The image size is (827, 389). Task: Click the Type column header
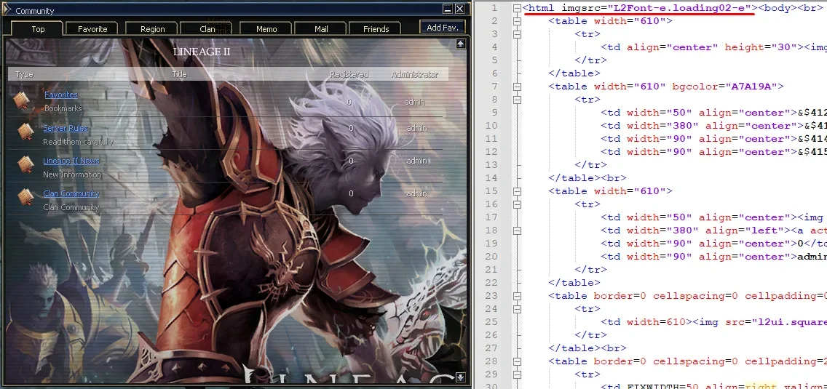(24, 74)
